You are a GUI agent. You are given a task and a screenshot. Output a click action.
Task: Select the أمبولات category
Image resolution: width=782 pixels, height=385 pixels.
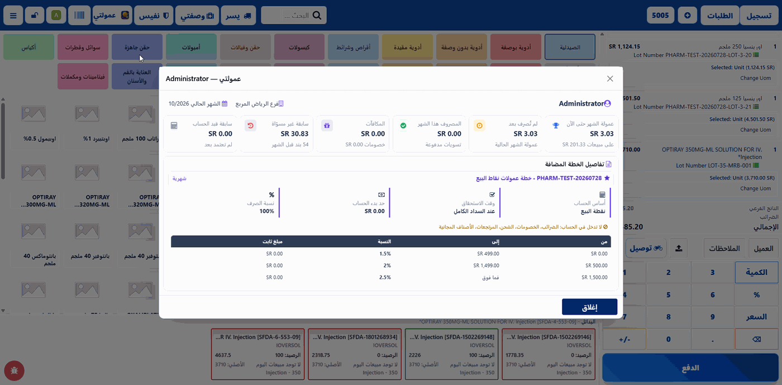(192, 47)
